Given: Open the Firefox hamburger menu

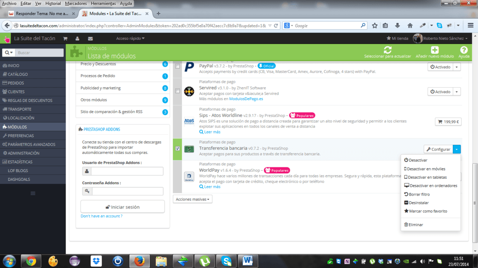Looking at the screenshot, I should (470, 26).
